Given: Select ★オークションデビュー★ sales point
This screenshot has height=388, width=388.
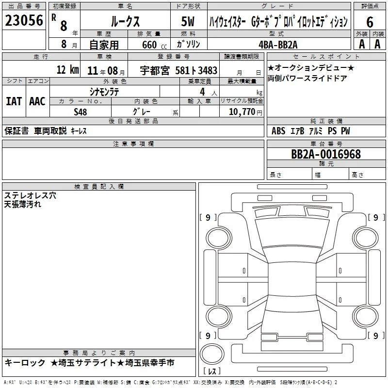Looking at the screenshot, I should (x=311, y=67).
